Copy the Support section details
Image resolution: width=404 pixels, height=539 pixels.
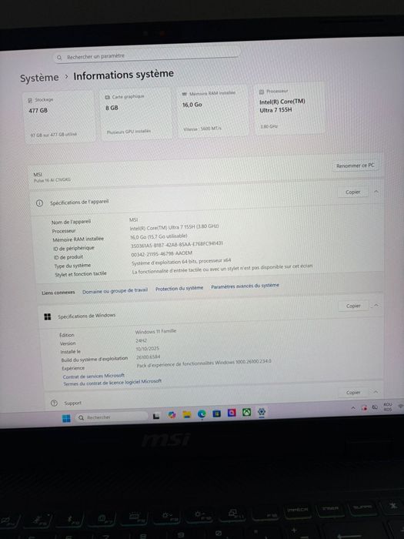pos(353,392)
